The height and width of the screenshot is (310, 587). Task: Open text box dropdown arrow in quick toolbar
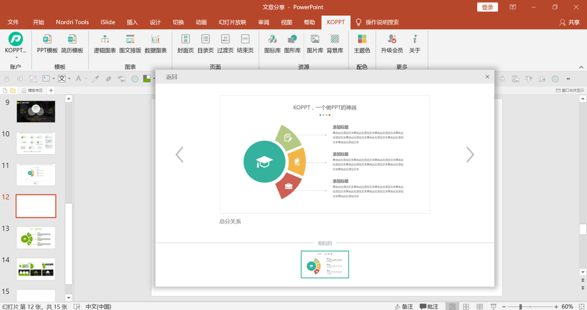(x=53, y=79)
